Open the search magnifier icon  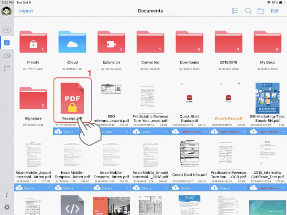[248, 11]
